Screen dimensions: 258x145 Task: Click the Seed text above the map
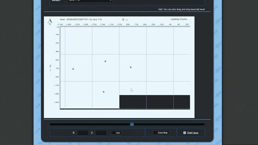tap(81, 19)
